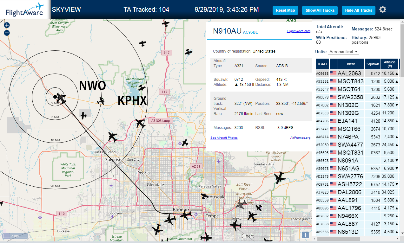The width and height of the screenshot is (404, 243).
Task: Sort table by ICAO column header
Action: (322, 64)
